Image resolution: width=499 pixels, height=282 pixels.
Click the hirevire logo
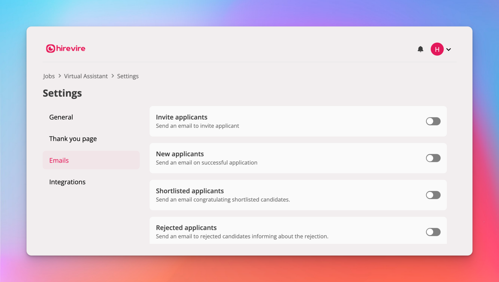coord(65,49)
